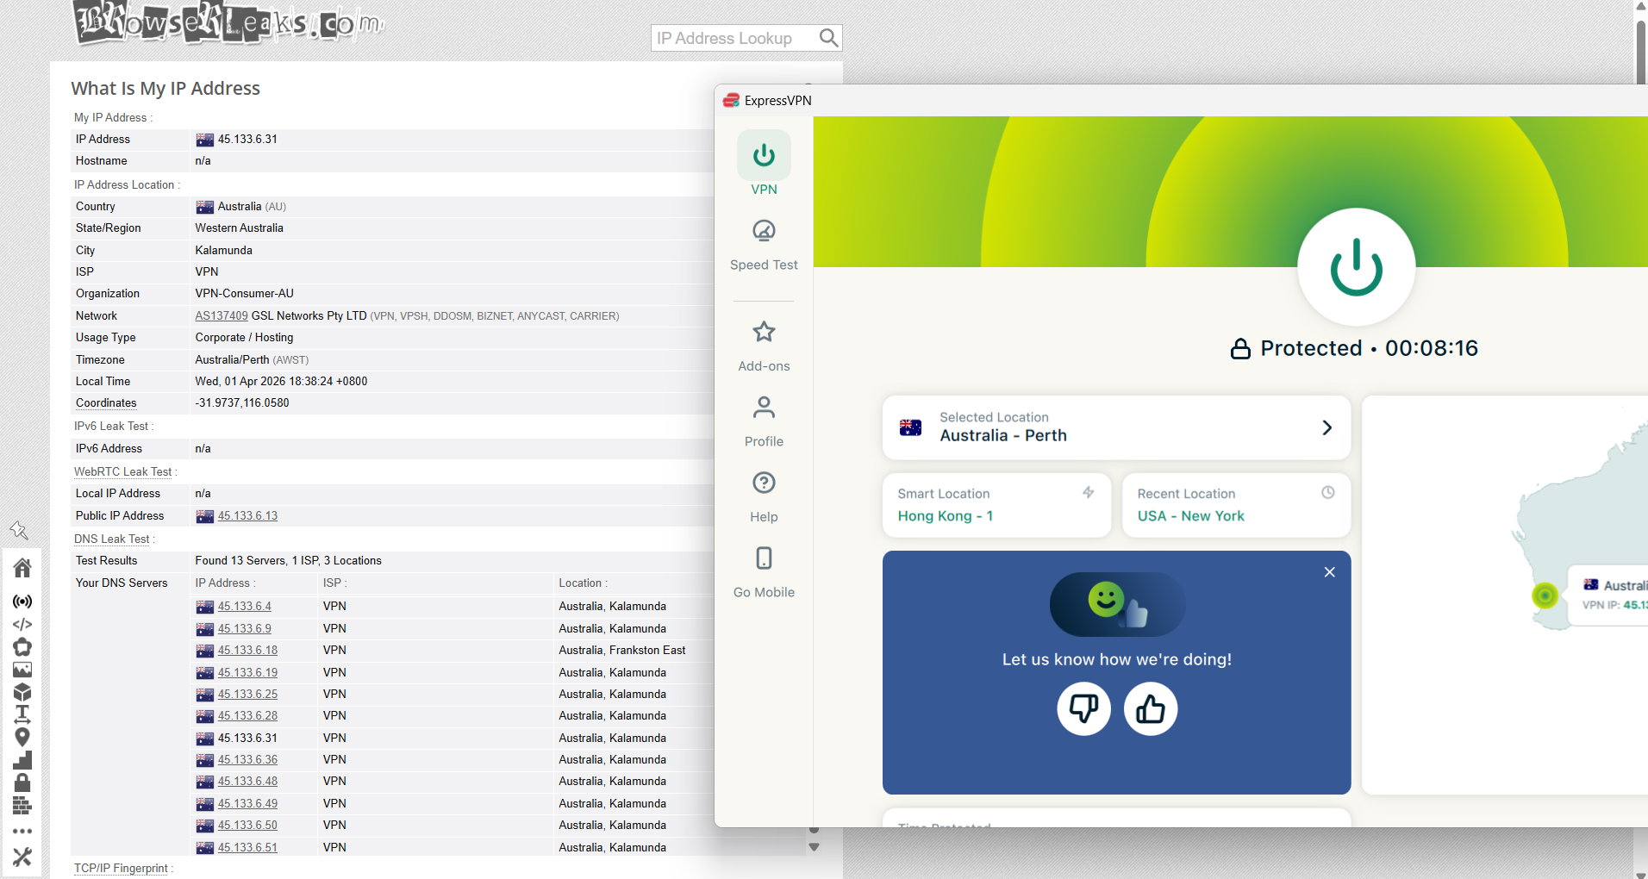Viewport: 1648px width, 879px height.
Task: Select the Home icon in BrowserLeaks sidebar
Action: (22, 567)
